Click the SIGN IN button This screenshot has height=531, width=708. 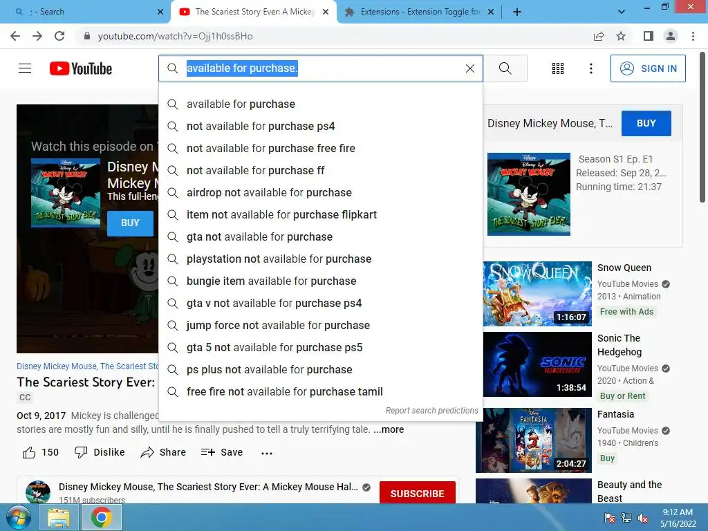pyautogui.click(x=648, y=68)
